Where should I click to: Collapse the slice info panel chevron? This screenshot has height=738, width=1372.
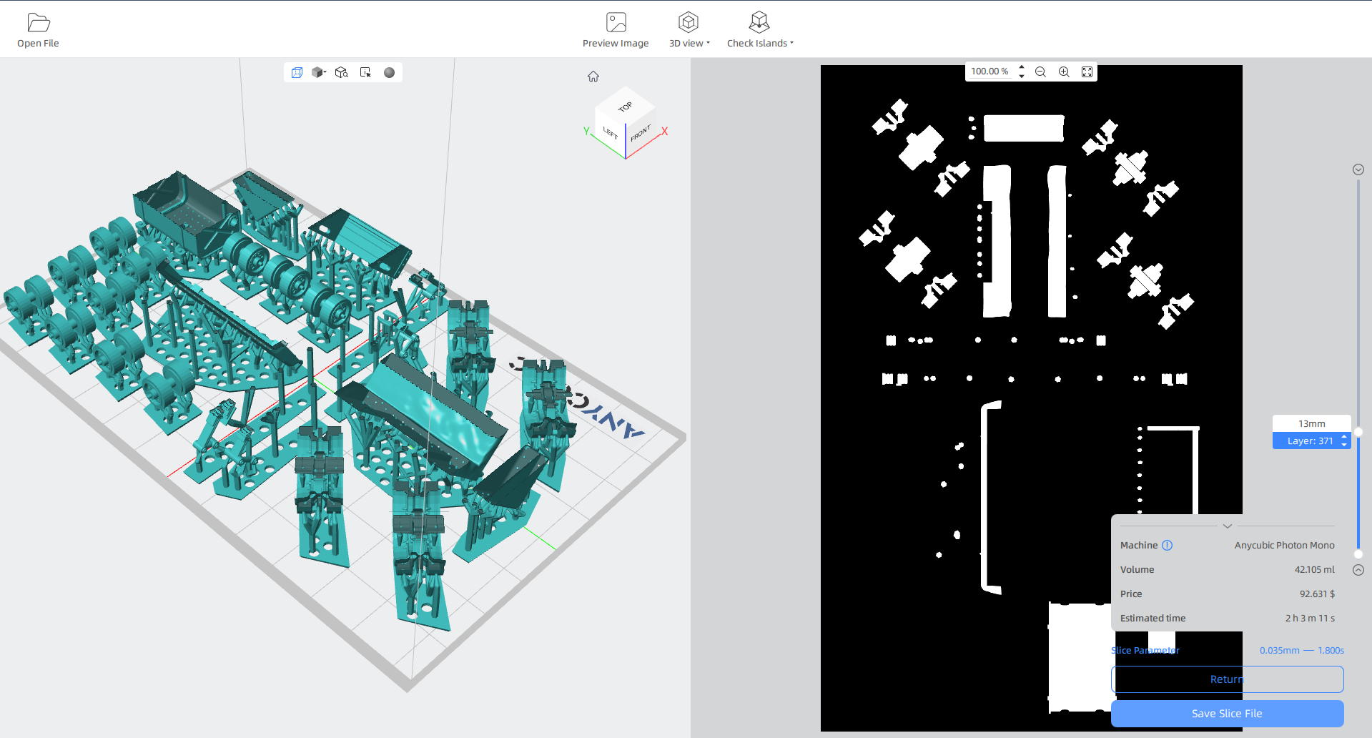(x=1227, y=526)
